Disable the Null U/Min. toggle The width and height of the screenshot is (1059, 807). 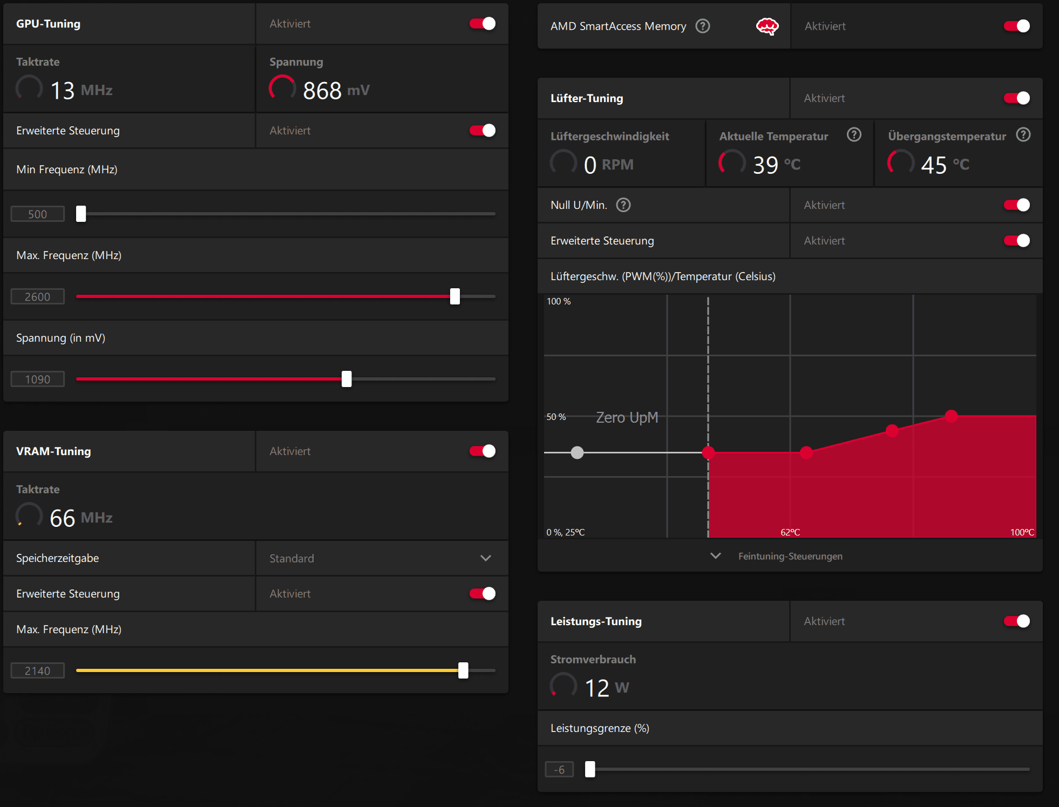(x=1017, y=205)
